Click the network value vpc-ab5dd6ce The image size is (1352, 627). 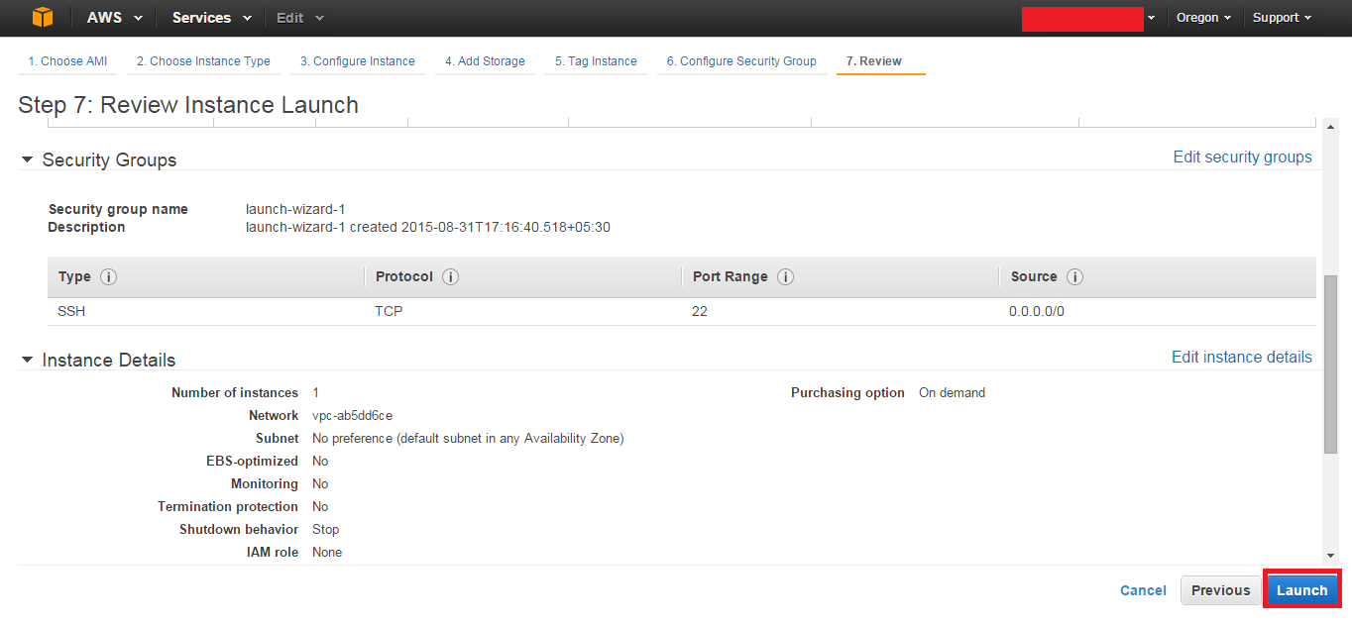(x=352, y=415)
